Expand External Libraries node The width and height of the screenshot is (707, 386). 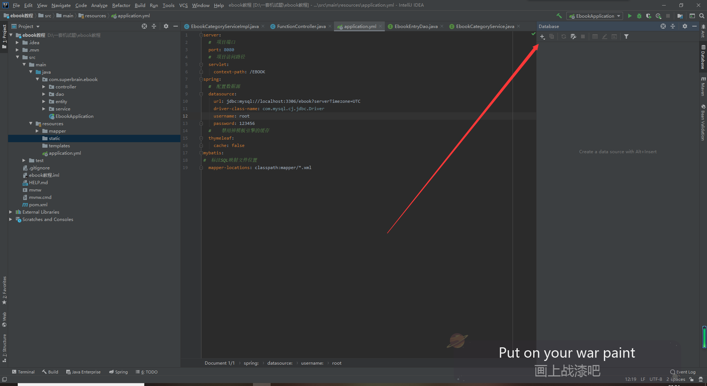[x=11, y=212]
